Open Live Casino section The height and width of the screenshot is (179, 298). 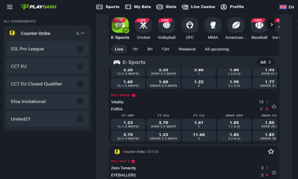pos(198,7)
